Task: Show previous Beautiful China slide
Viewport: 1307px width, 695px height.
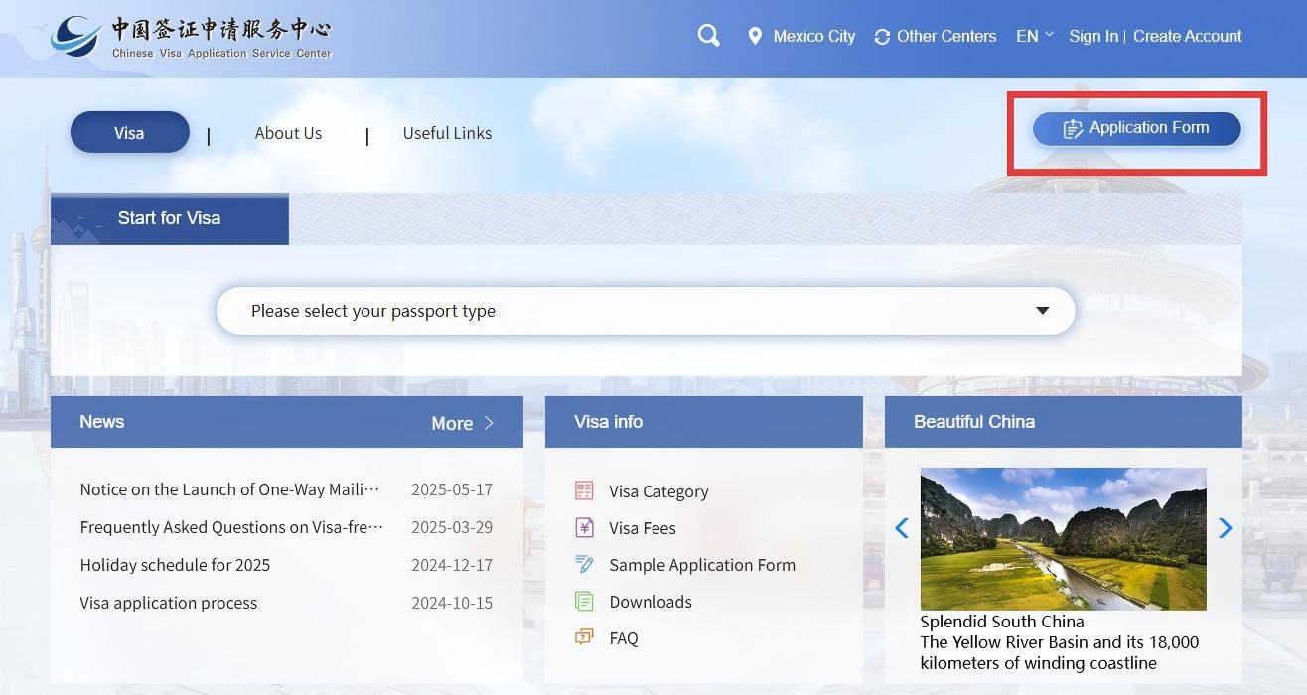Action: click(902, 528)
